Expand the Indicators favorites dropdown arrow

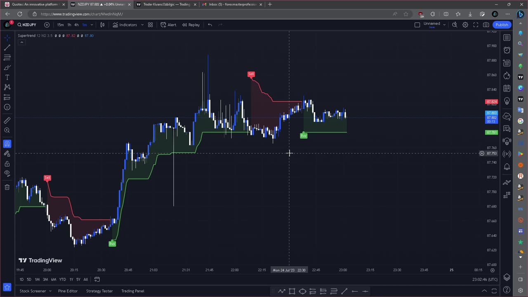coord(142,25)
